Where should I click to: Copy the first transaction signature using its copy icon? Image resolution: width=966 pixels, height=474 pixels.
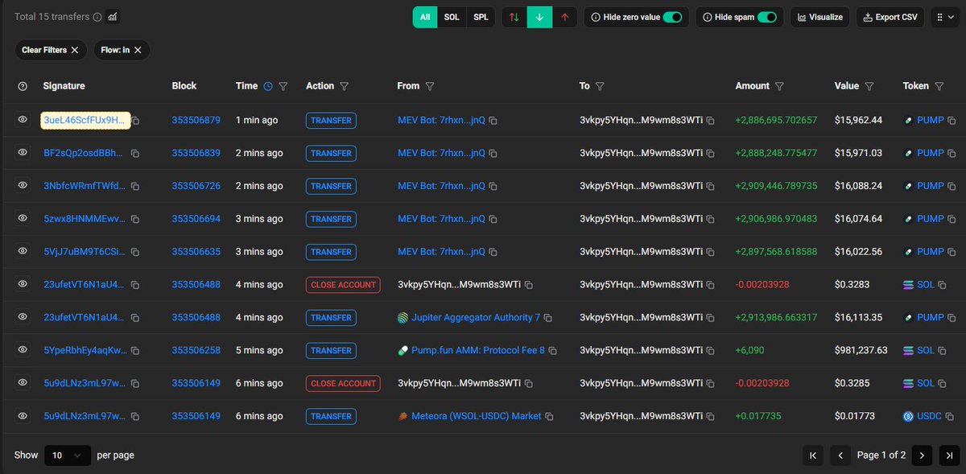(x=134, y=120)
